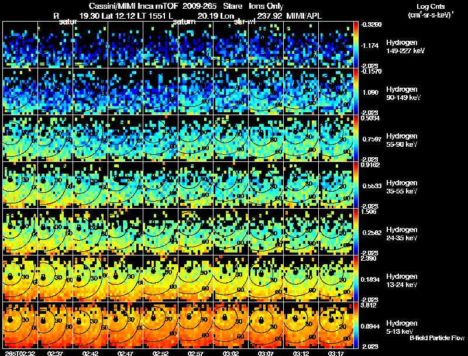Open the 35-55 keV image at 03:12
The image size is (468, 356).
click(301, 185)
